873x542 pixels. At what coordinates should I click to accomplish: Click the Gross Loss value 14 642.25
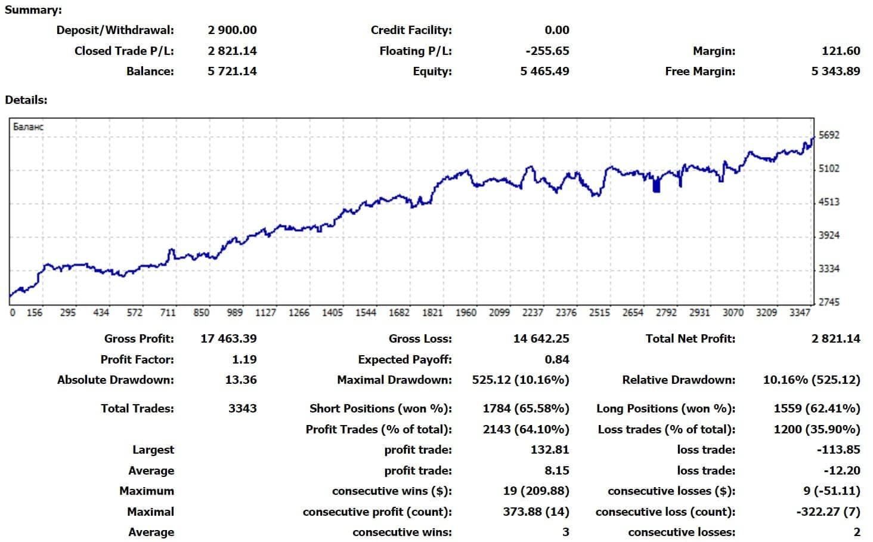(x=541, y=338)
